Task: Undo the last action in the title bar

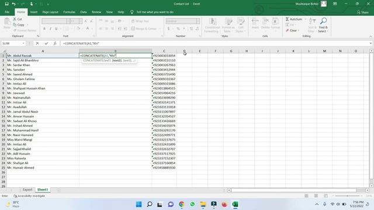Action: click(x=13, y=4)
